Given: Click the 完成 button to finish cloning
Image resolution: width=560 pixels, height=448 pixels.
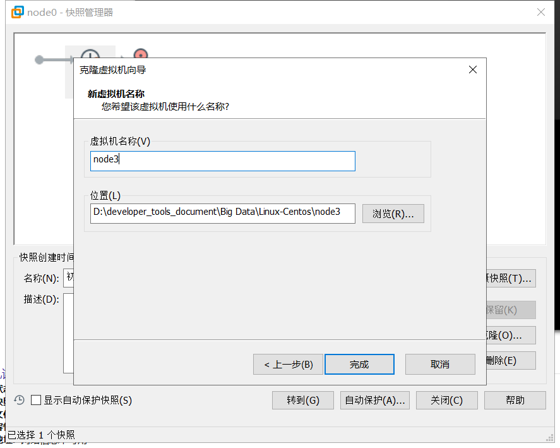Looking at the screenshot, I should click(359, 364).
